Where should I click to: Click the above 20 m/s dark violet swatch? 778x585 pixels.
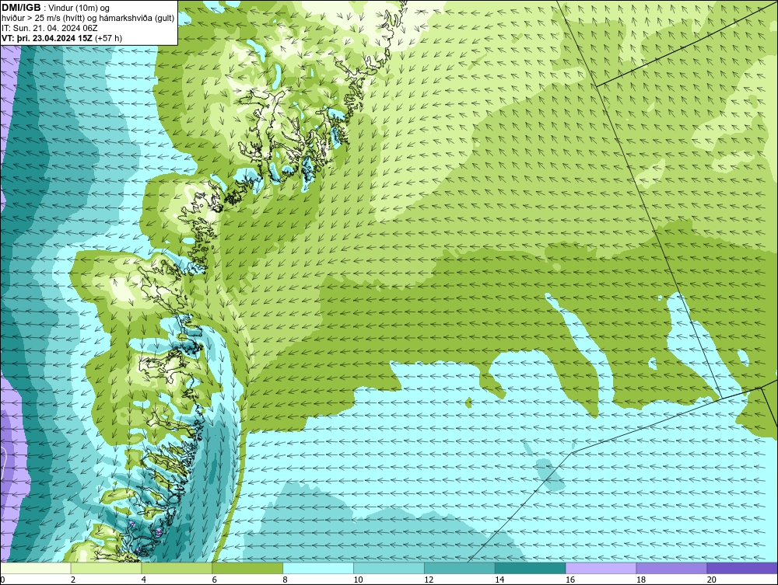742,568
